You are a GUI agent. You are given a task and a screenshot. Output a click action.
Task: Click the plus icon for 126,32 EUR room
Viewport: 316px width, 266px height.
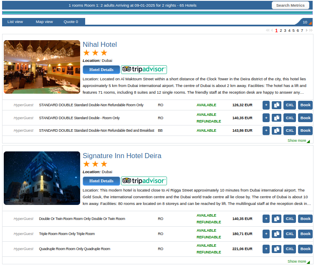tap(266, 105)
